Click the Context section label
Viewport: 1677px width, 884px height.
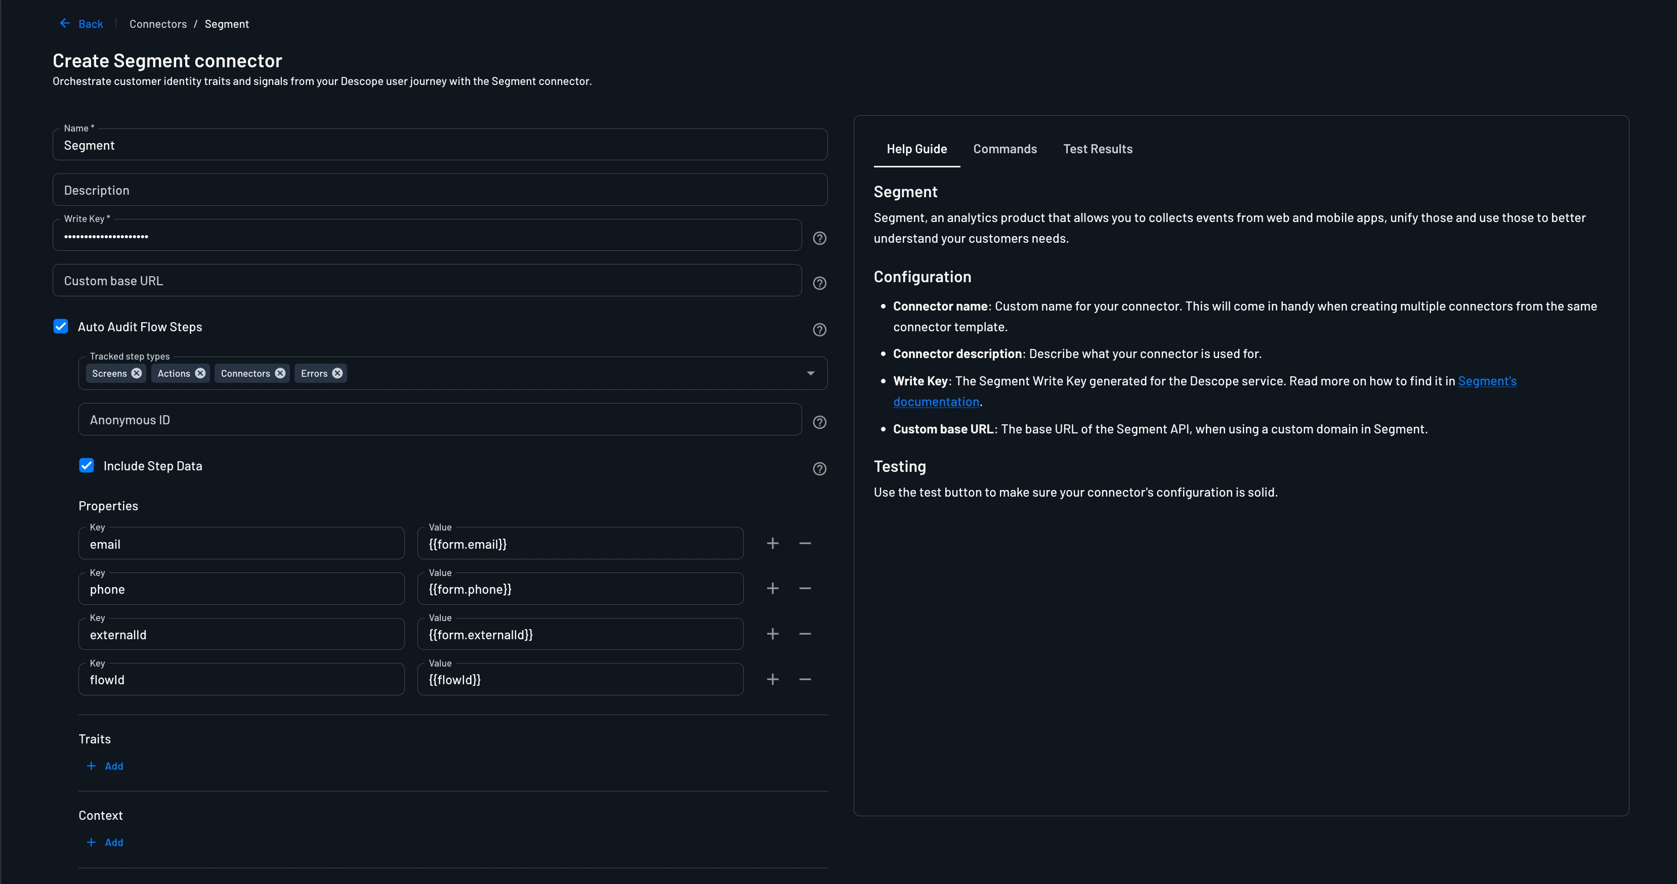pos(100,816)
